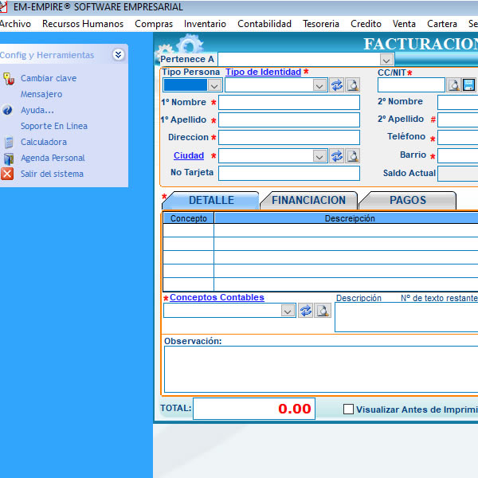
Task: Open the Ciudad dropdown list
Action: click(x=320, y=156)
